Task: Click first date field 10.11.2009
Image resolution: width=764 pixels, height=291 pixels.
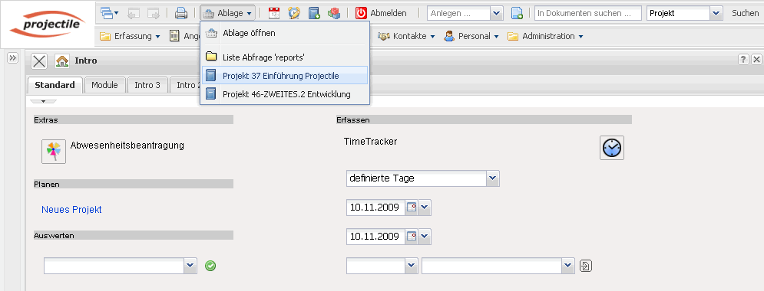Action: point(376,208)
